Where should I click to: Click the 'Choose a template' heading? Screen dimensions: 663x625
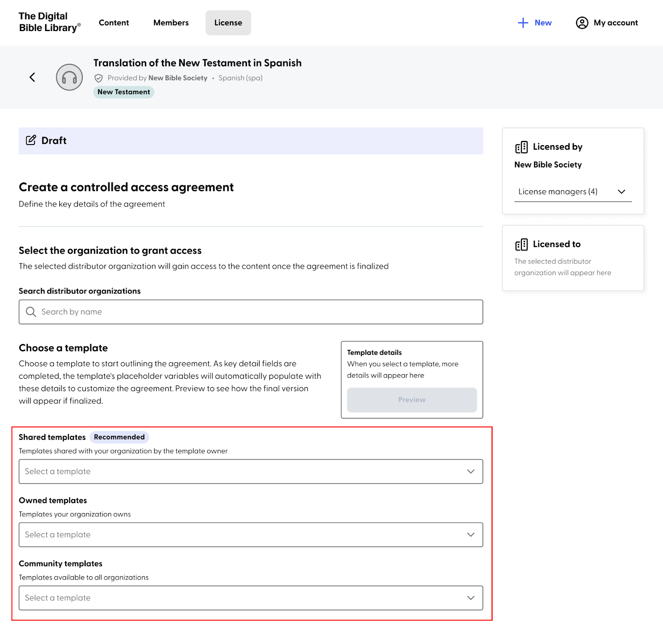click(x=63, y=348)
